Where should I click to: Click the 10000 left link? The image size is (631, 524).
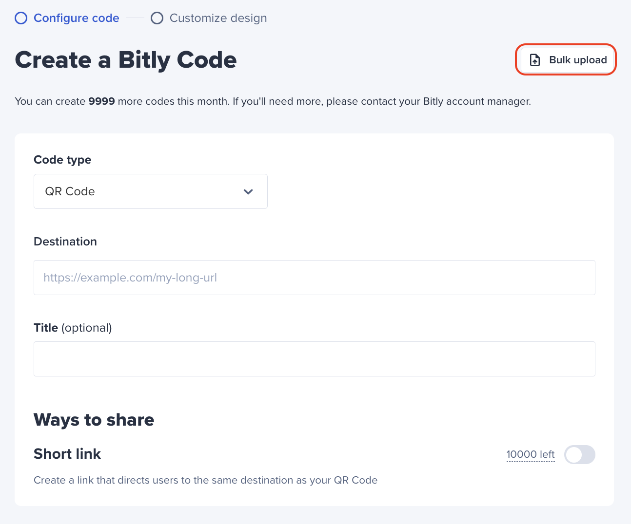[x=531, y=454]
